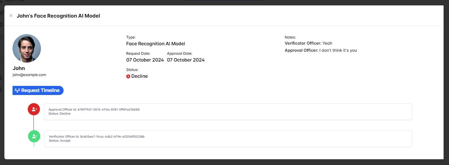
Task: Click Status: Decline in Approval Officer card
Action: tap(60, 114)
